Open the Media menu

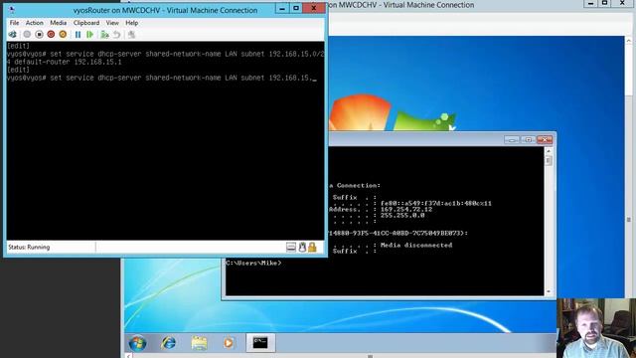[x=59, y=23]
